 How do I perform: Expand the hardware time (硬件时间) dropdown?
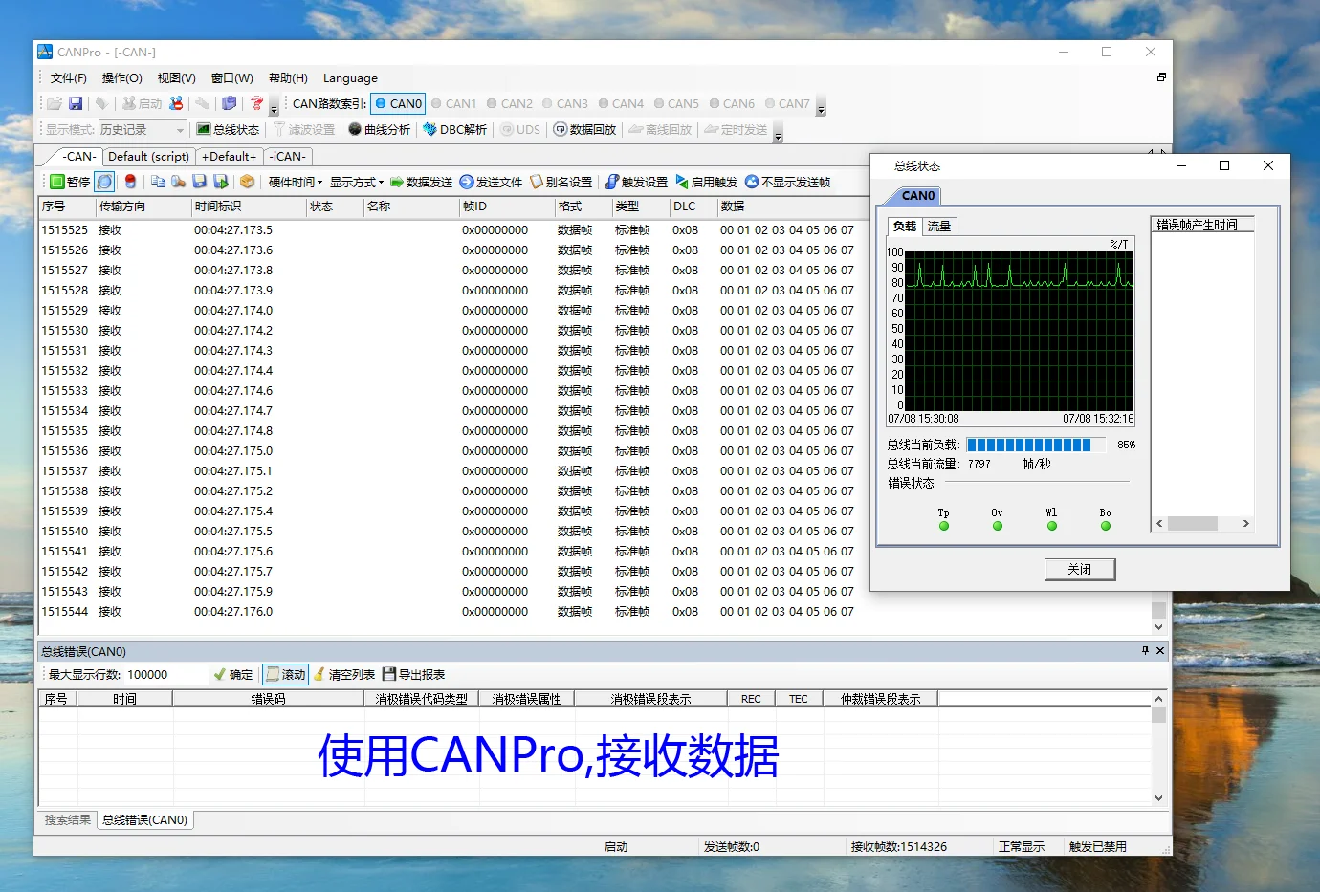pos(295,182)
